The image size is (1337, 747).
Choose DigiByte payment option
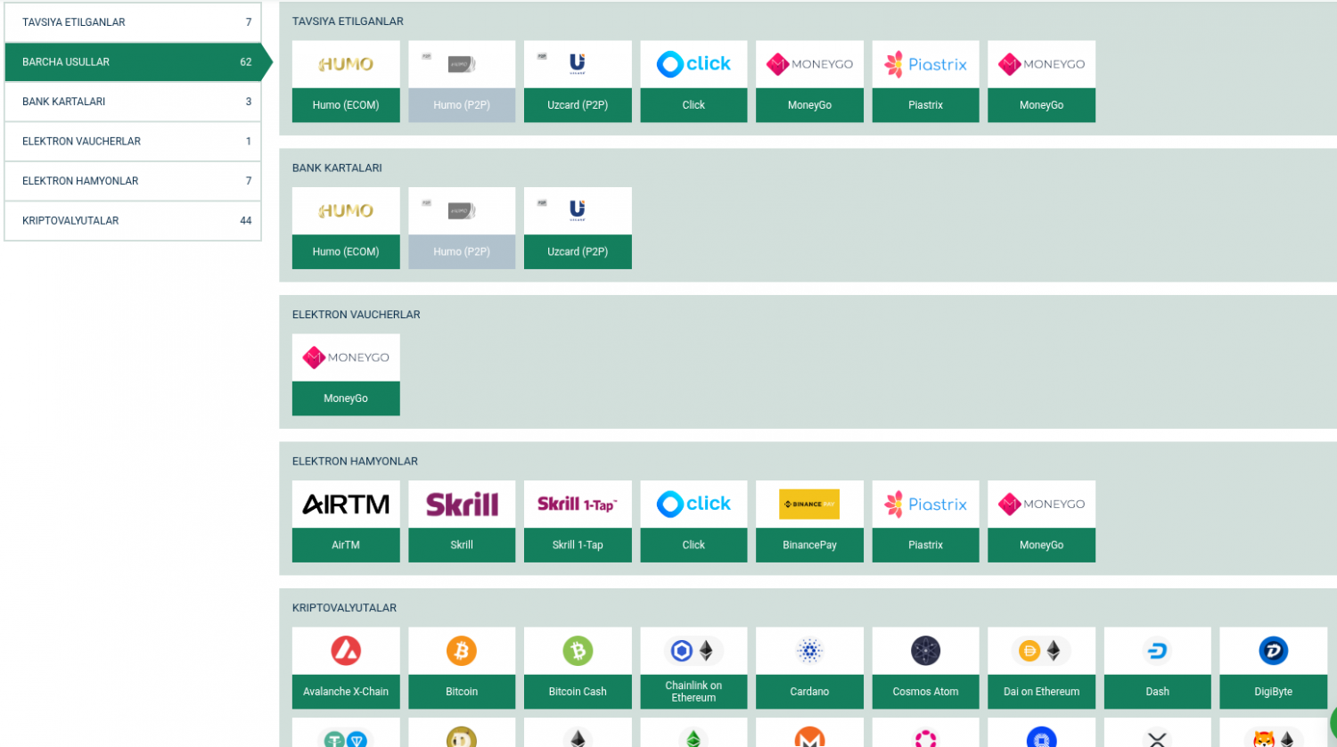1273,668
